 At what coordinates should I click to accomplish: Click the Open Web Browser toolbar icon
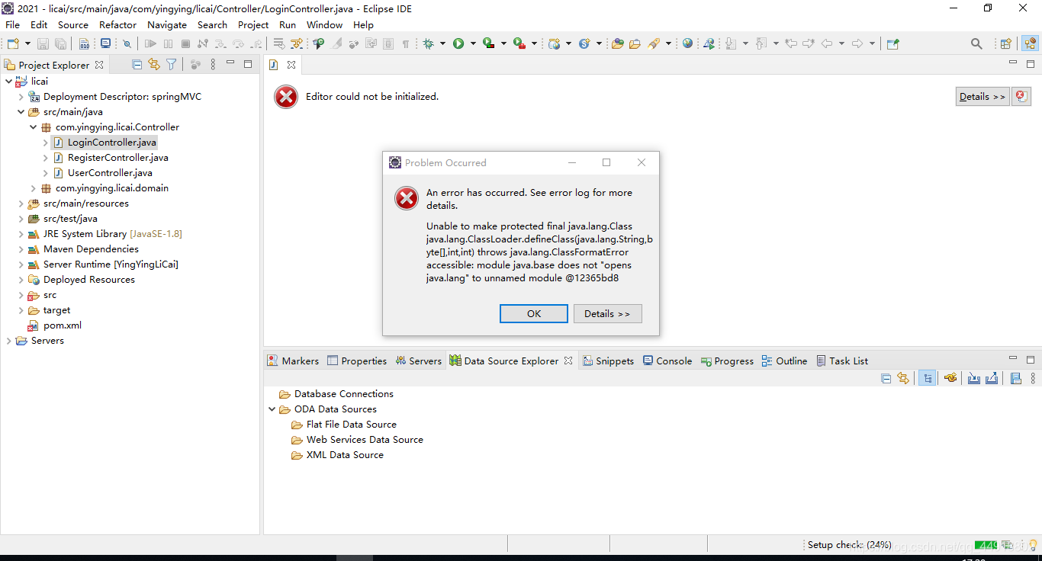(x=687, y=43)
